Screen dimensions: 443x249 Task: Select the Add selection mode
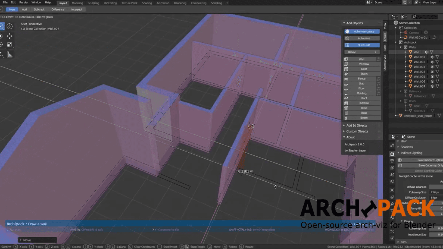tap(24, 10)
